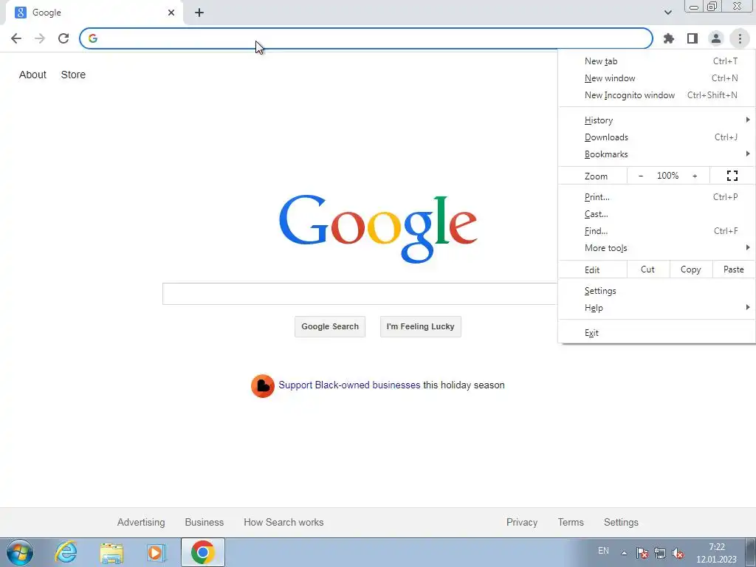This screenshot has width=756, height=567.
Task: Open Windows Media Player from taskbar
Action: (x=157, y=552)
